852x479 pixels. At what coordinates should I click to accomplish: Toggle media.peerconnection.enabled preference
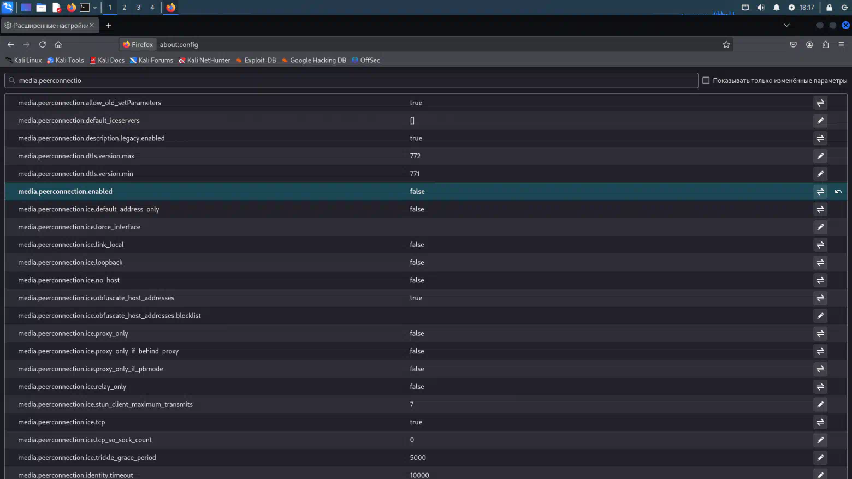820,192
